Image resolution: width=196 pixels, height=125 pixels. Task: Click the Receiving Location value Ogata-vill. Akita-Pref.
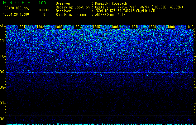click(117, 7)
